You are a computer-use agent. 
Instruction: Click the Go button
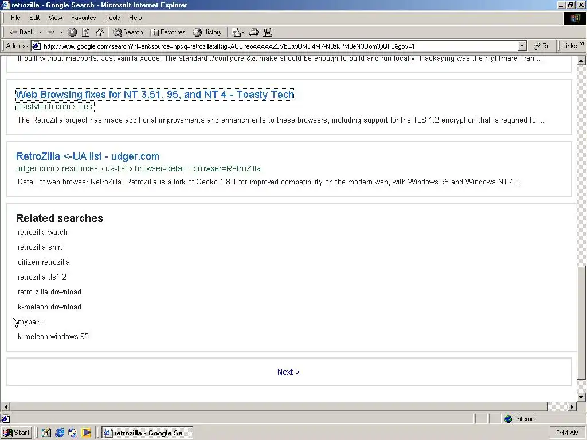(x=542, y=46)
